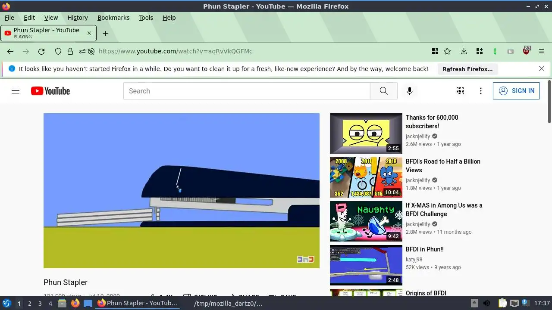
Task: Open Thanks for 600,000 subscribers thumbnail
Action: coord(366,133)
